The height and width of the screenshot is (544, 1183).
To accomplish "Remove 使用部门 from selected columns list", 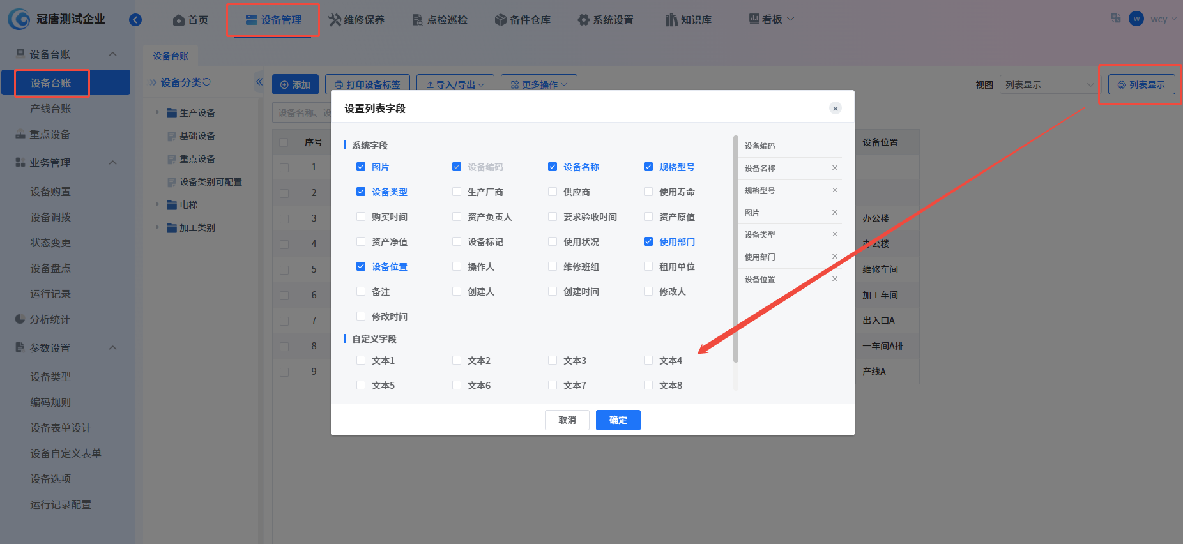I will click(x=835, y=257).
